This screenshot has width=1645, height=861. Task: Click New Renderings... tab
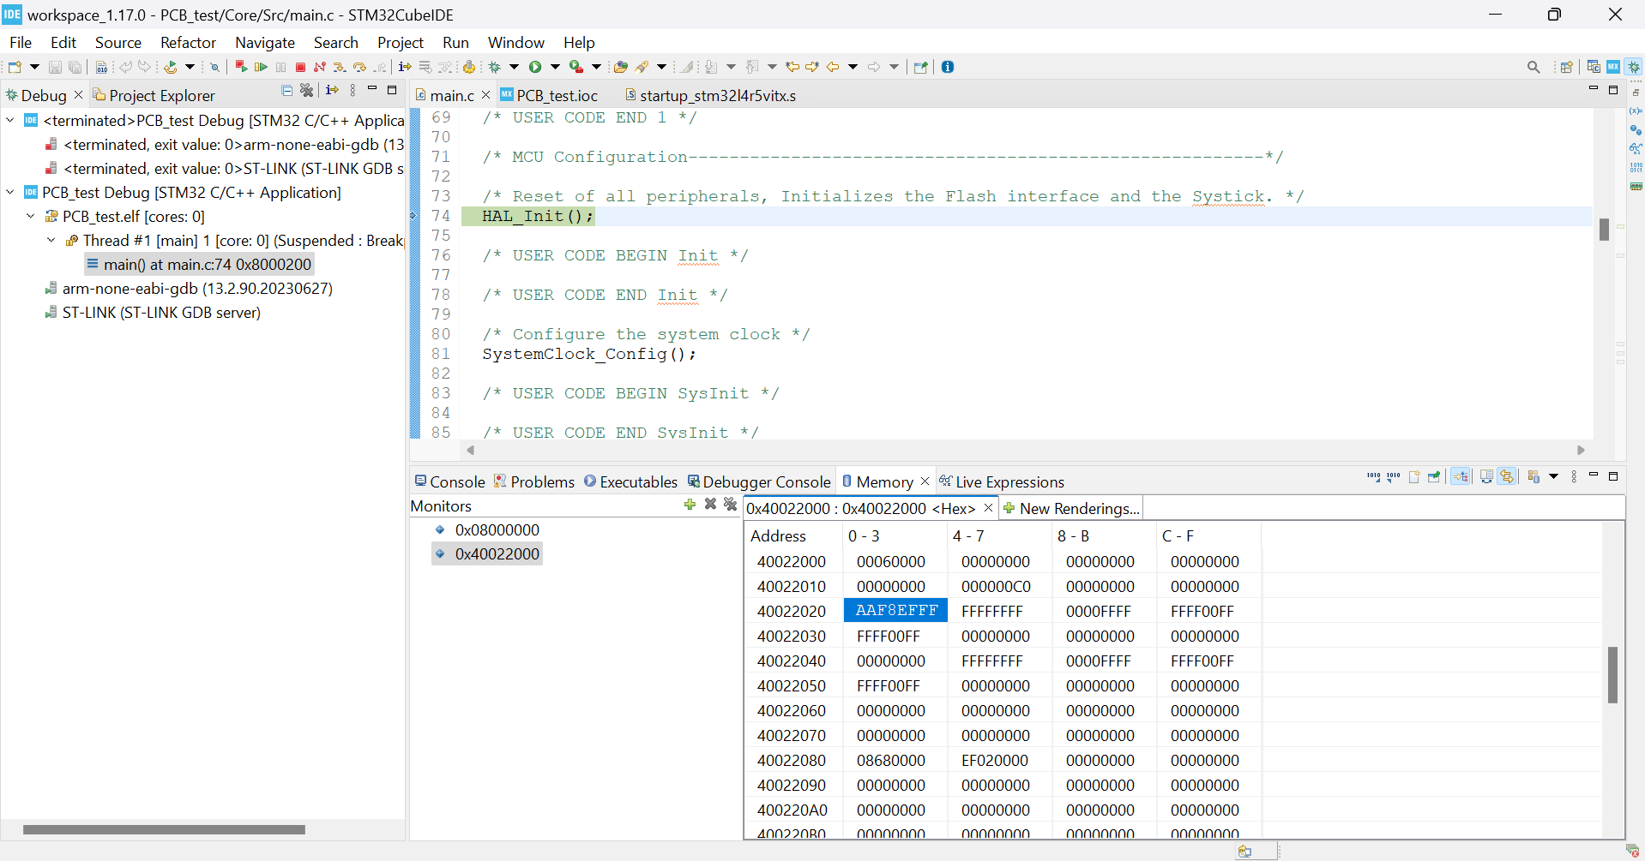point(1072,509)
